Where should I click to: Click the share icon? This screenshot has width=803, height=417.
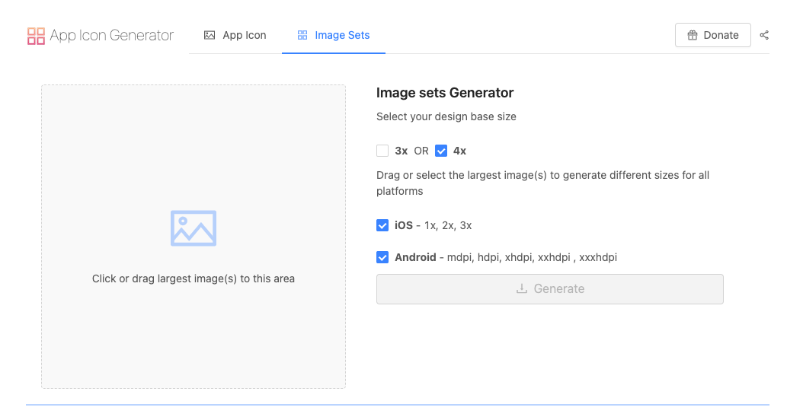[x=764, y=35]
